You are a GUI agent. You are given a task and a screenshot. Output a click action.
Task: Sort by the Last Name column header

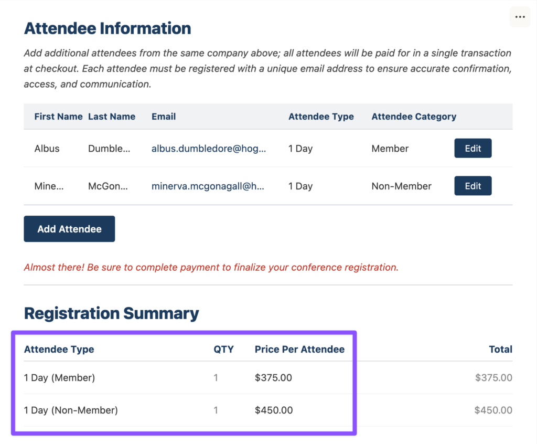coord(111,117)
